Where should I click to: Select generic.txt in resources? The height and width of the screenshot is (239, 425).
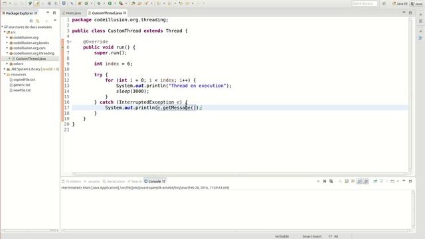21,85
